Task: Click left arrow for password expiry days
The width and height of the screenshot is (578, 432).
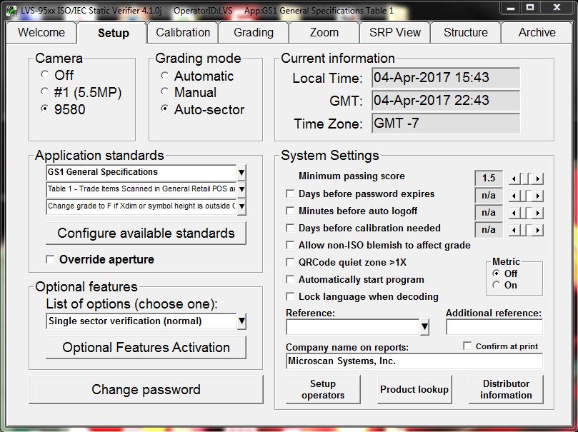Action: [514, 196]
